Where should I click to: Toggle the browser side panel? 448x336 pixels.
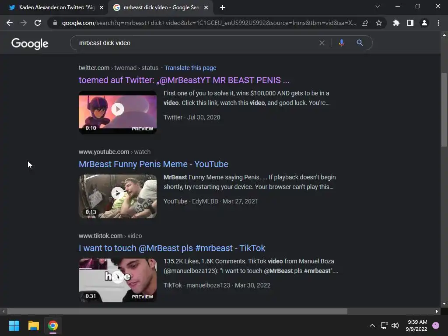pyautogui.click(x=410, y=23)
